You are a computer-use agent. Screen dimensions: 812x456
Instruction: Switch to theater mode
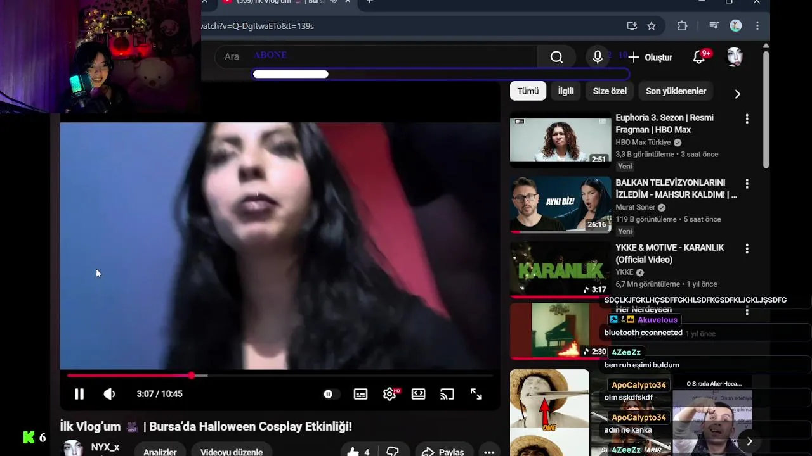(418, 394)
